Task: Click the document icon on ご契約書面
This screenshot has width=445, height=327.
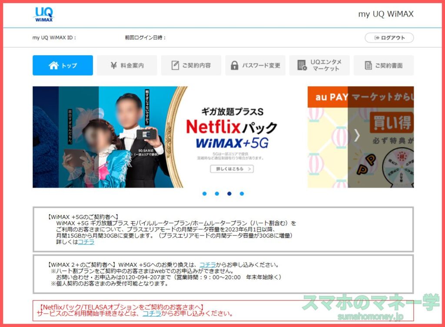Action: 368,66
